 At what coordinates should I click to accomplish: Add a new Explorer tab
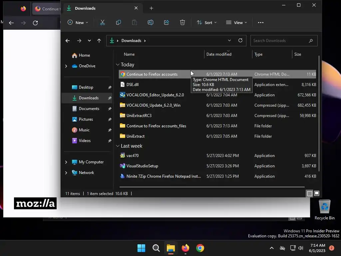(x=152, y=8)
